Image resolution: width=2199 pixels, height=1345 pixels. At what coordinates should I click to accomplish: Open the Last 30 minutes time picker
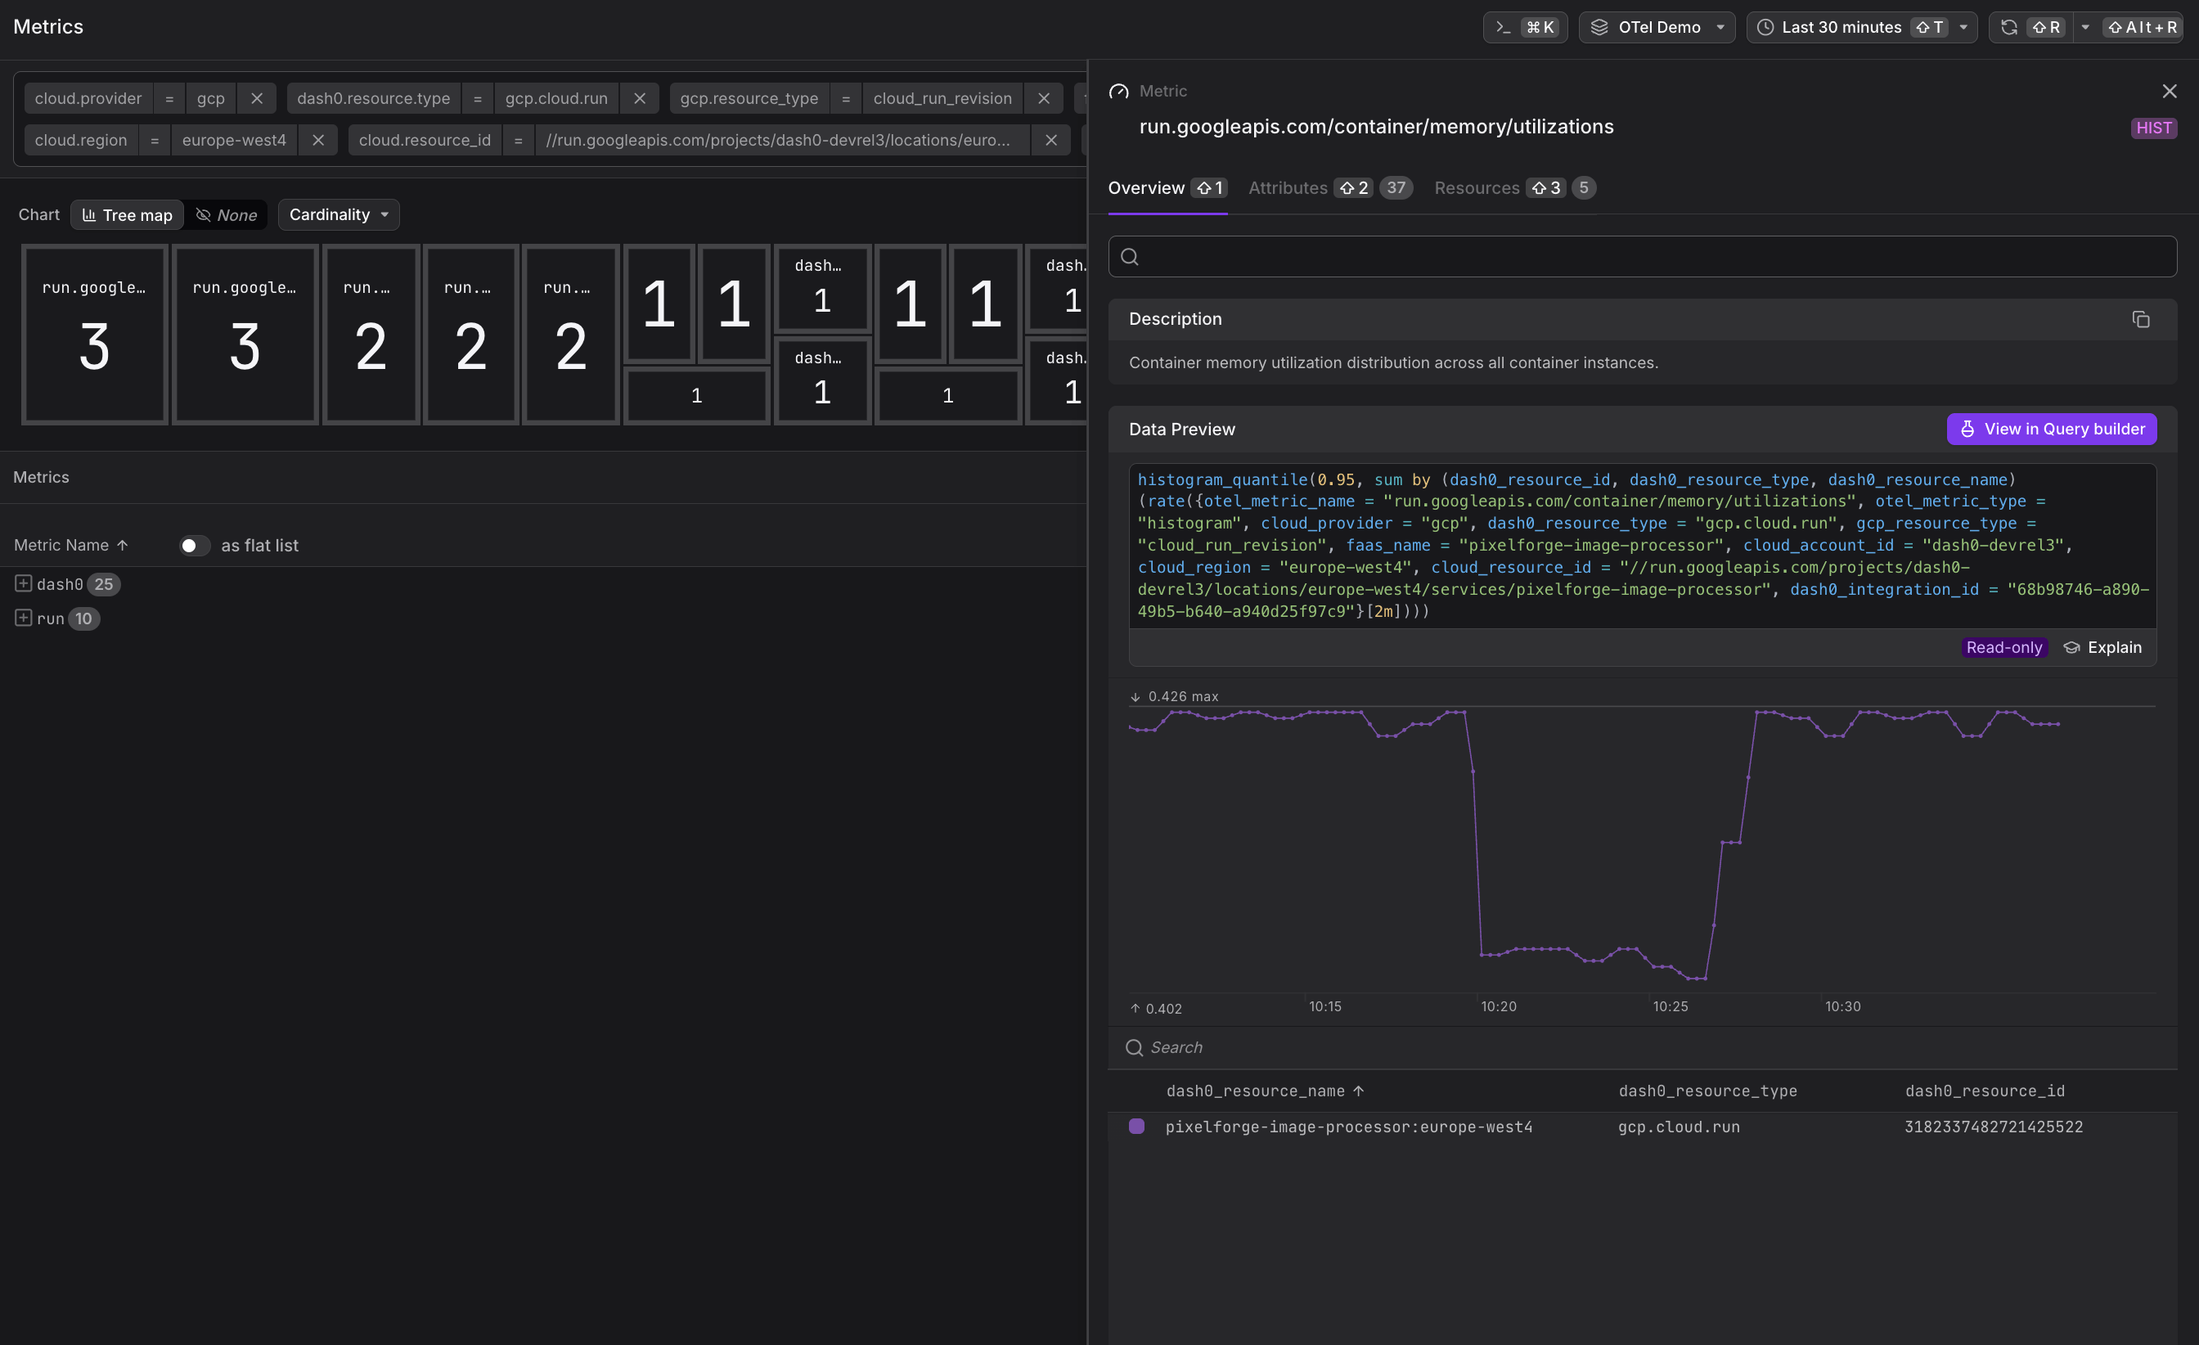(1861, 28)
